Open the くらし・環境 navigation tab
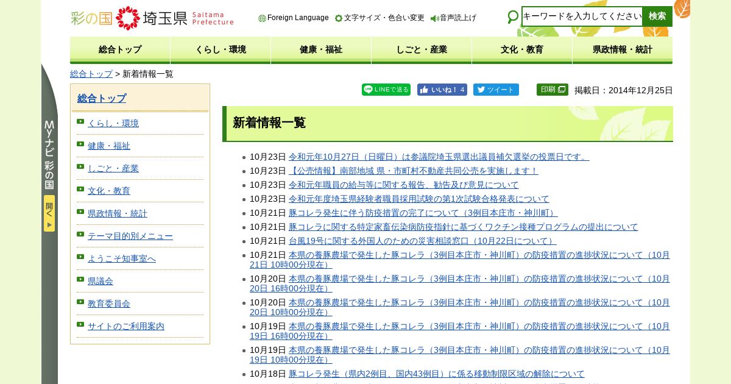 [x=221, y=50]
